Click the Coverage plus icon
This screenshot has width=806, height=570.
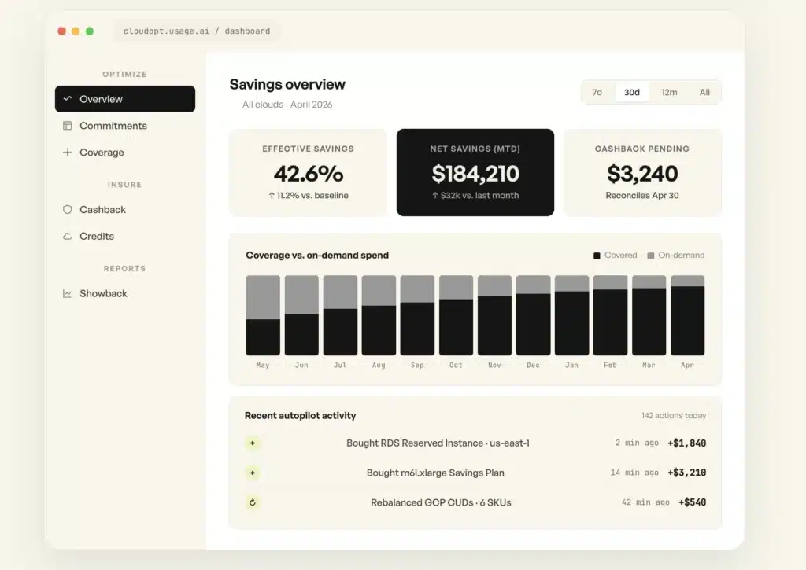[x=68, y=152]
